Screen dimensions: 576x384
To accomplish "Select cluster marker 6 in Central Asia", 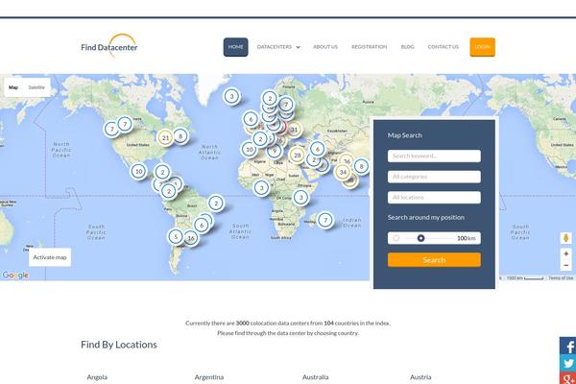I will point(318,149).
